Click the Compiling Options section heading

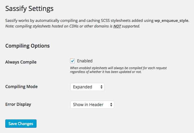tap(27, 46)
